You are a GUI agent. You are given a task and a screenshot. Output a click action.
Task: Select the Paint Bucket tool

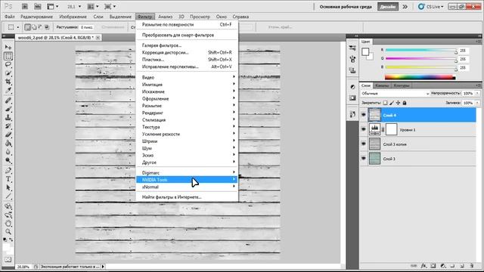point(8,144)
